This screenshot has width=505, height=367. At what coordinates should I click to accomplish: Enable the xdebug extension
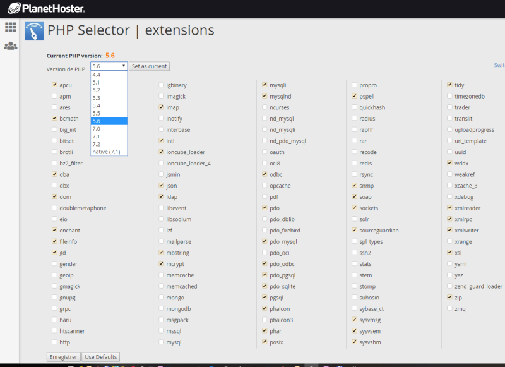point(450,196)
